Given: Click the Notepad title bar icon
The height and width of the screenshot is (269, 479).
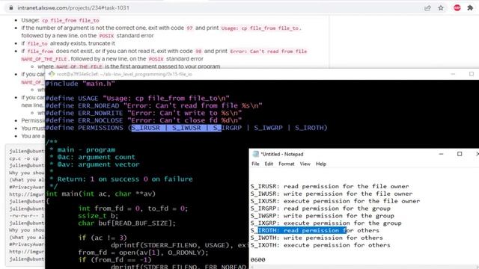Looking at the screenshot, I should click(x=256, y=154).
